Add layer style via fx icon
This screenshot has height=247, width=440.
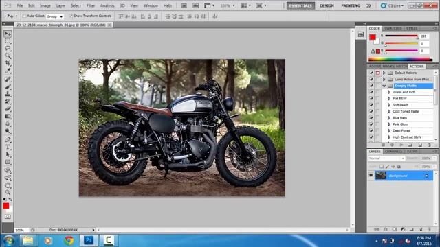point(386,229)
